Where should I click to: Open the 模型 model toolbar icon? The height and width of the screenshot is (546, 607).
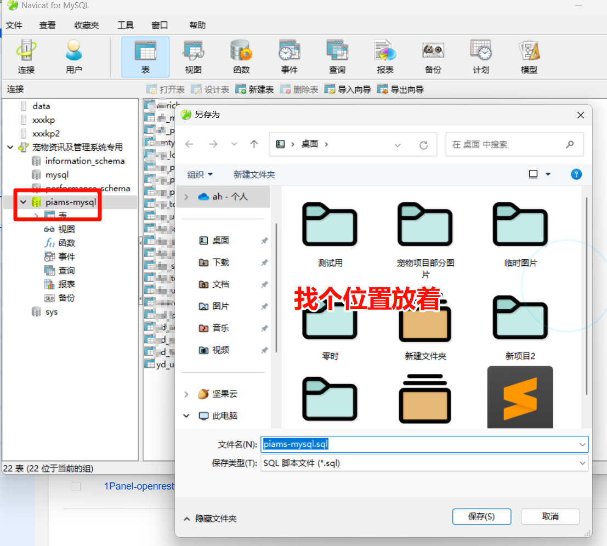tap(529, 56)
